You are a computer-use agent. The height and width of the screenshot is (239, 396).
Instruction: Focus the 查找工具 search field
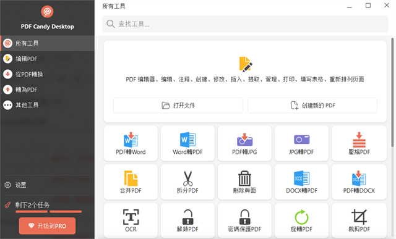(245, 24)
